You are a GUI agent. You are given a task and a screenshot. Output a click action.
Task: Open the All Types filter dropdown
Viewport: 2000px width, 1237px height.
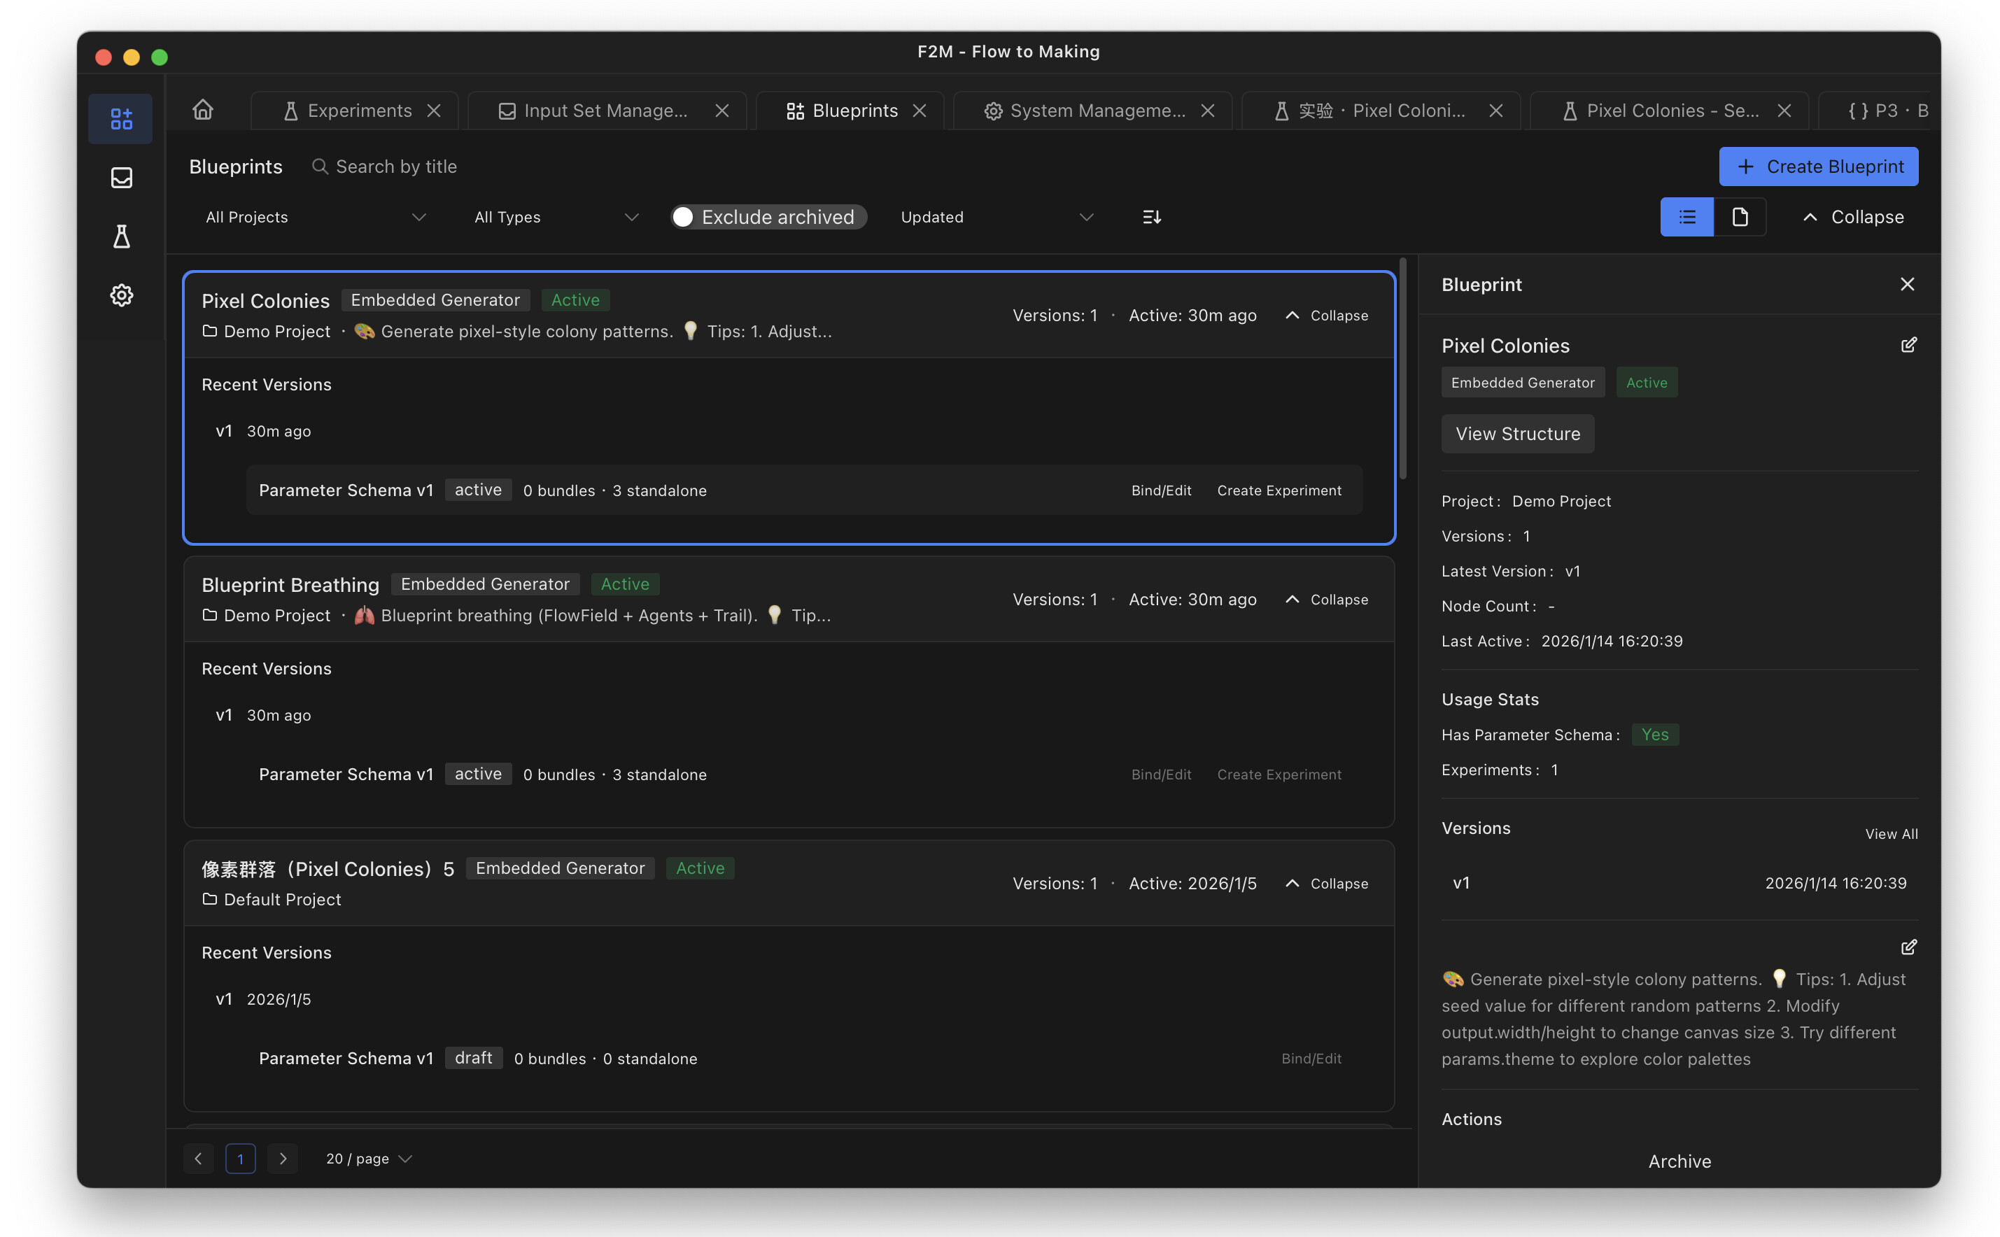555,216
